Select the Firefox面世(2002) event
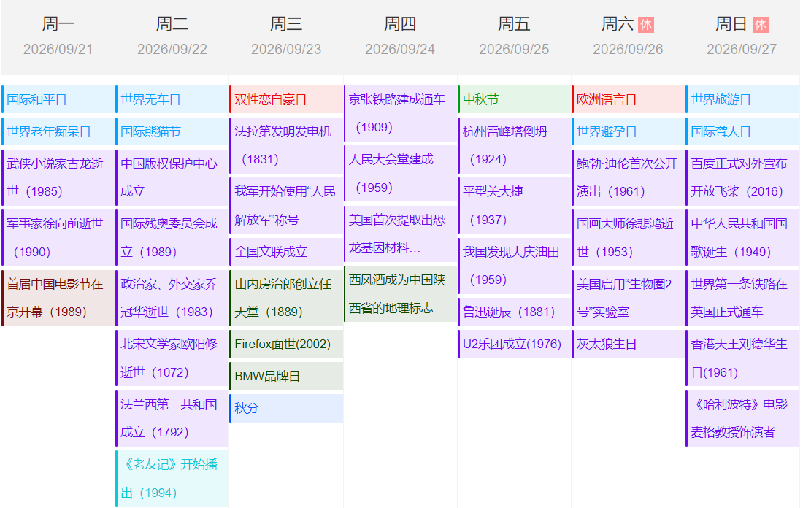The width and height of the screenshot is (803, 508). click(x=283, y=344)
